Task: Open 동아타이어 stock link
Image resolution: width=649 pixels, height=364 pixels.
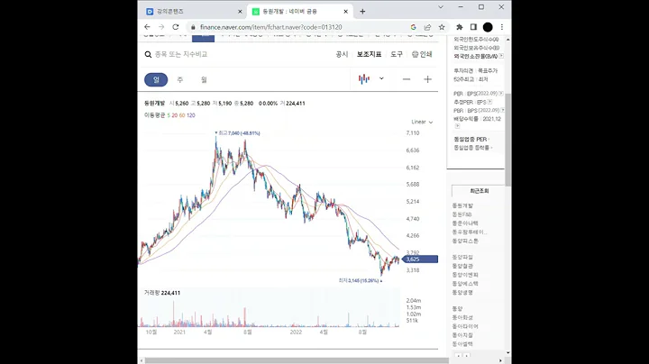Action: click(465, 326)
